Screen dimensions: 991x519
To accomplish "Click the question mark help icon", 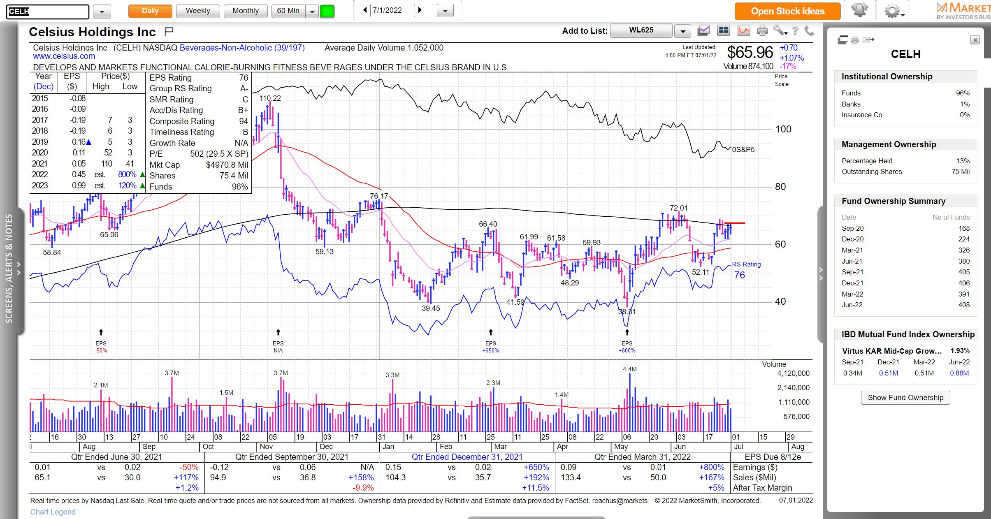I will tap(796, 30).
